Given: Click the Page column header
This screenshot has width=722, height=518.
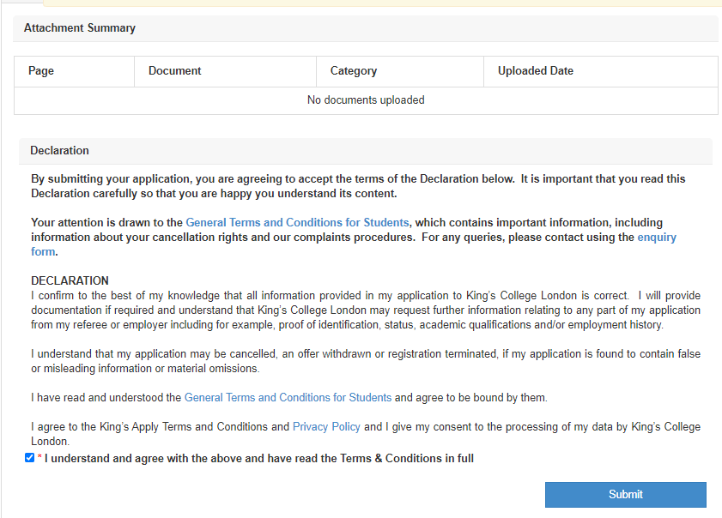Looking at the screenshot, I should point(41,71).
